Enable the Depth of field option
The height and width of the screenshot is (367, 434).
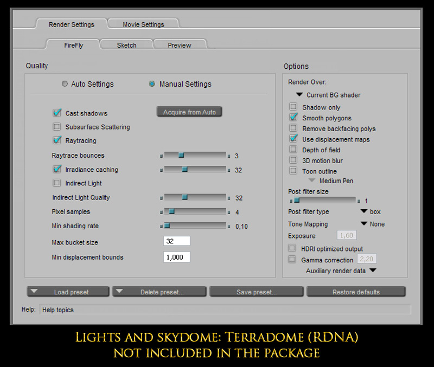[x=293, y=149]
